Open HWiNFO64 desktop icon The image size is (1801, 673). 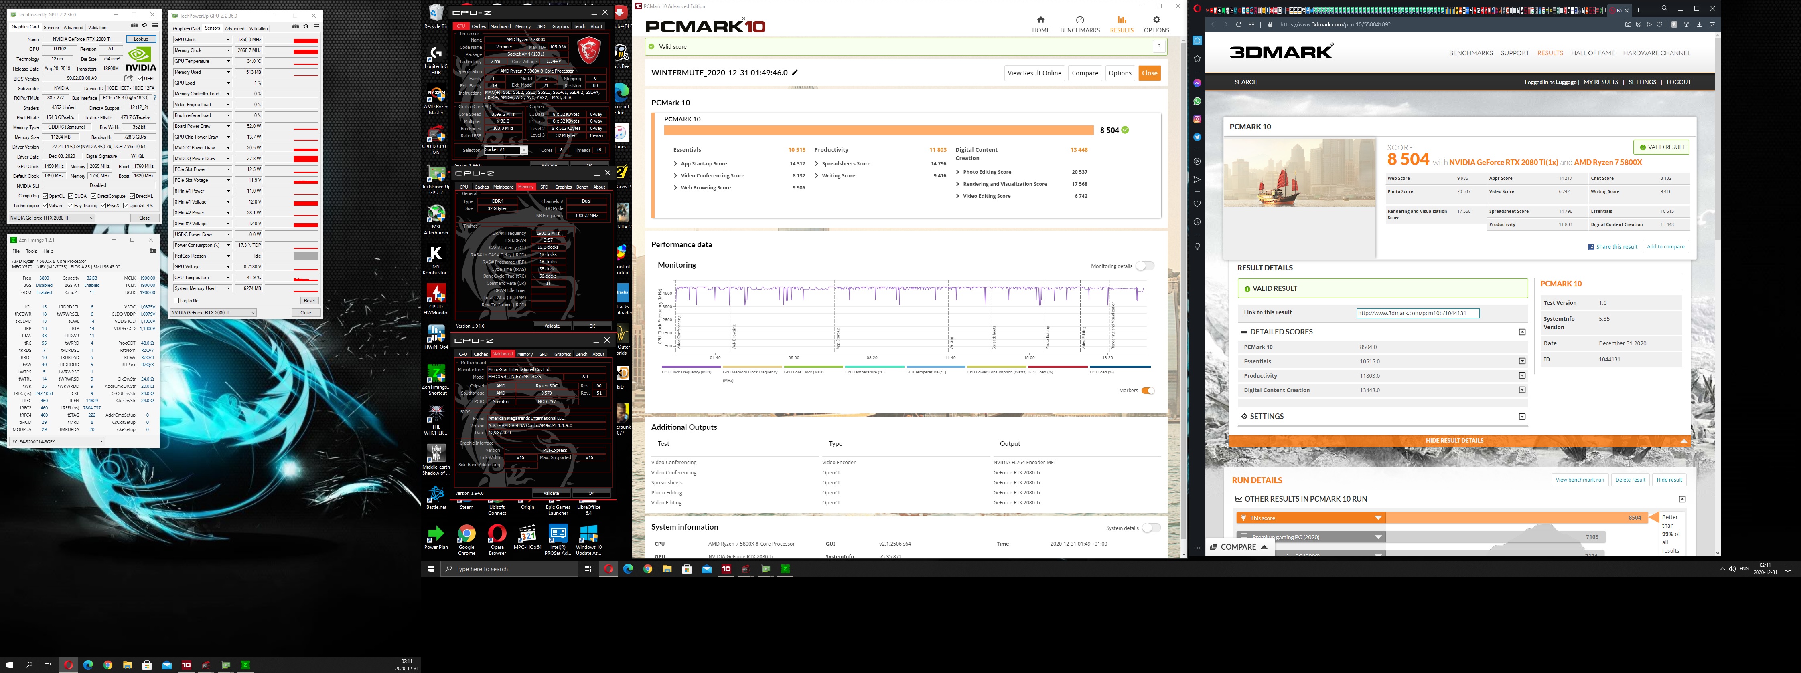point(436,336)
